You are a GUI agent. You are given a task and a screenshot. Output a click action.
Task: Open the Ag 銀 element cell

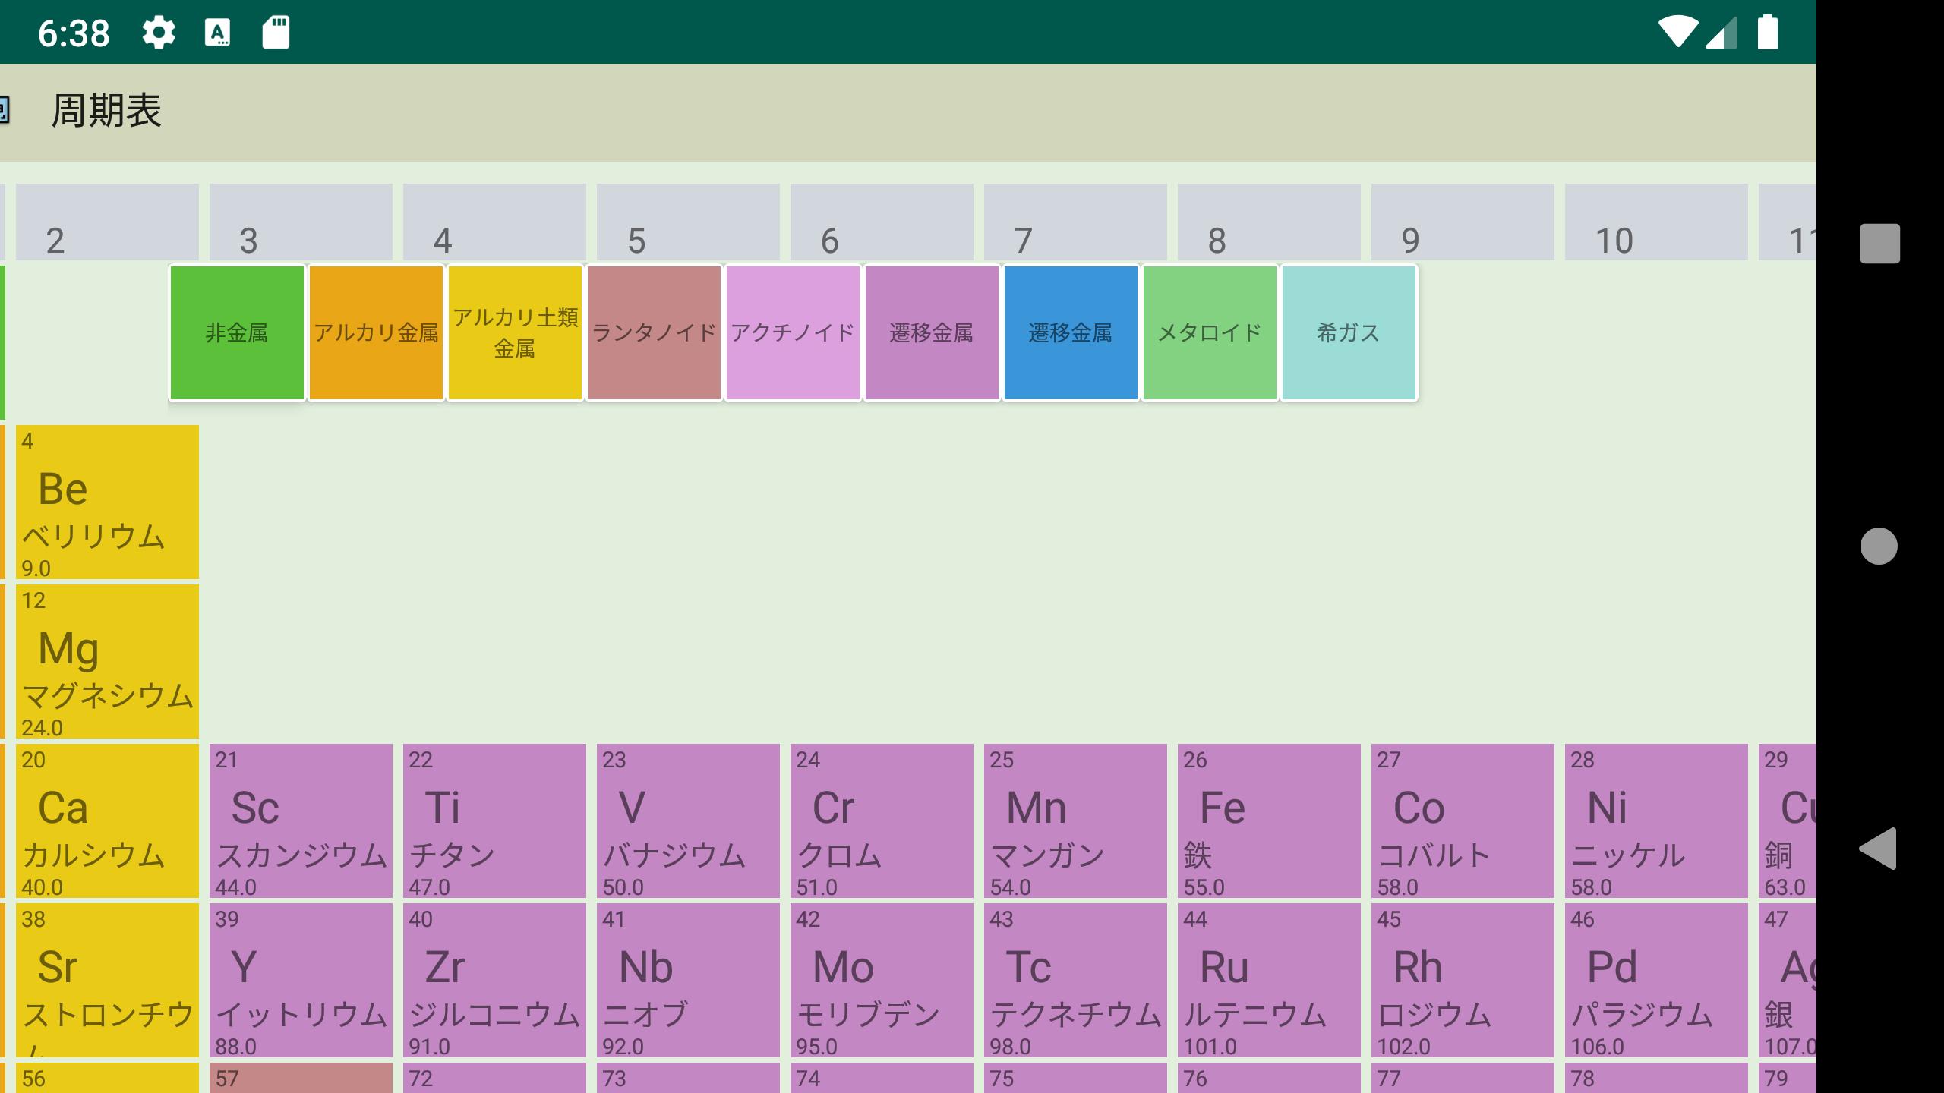point(1788,980)
